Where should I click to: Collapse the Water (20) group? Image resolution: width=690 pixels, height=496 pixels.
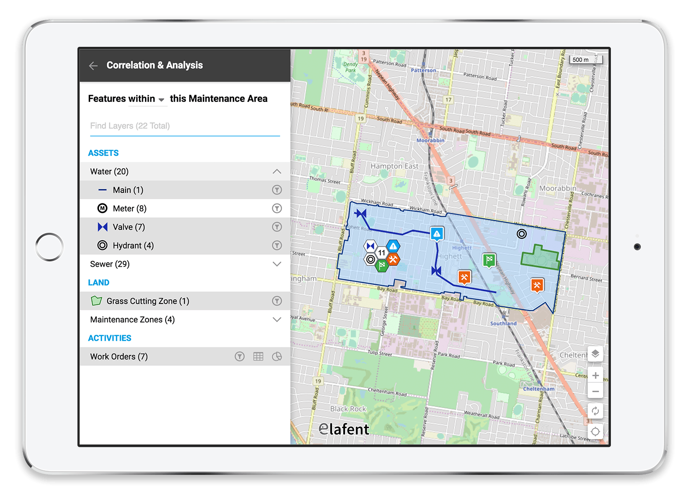click(276, 171)
